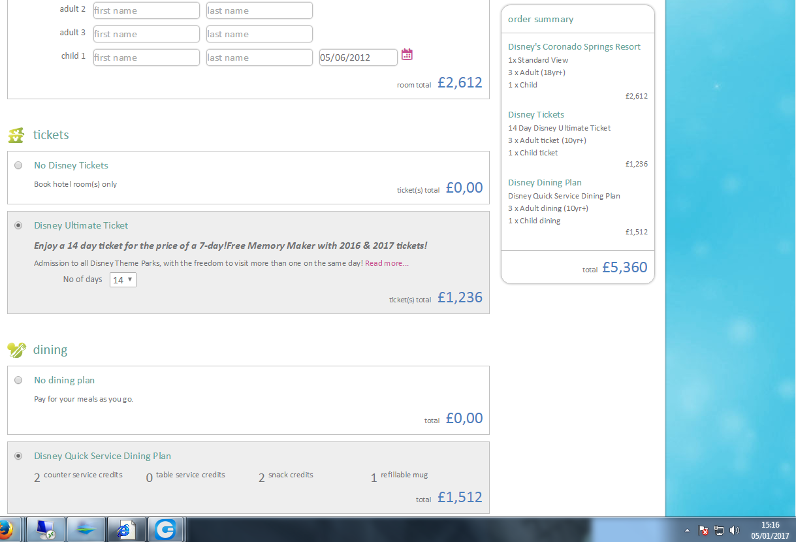
Task: Click Disney Dining Plan heading in order summary
Action: tap(545, 182)
